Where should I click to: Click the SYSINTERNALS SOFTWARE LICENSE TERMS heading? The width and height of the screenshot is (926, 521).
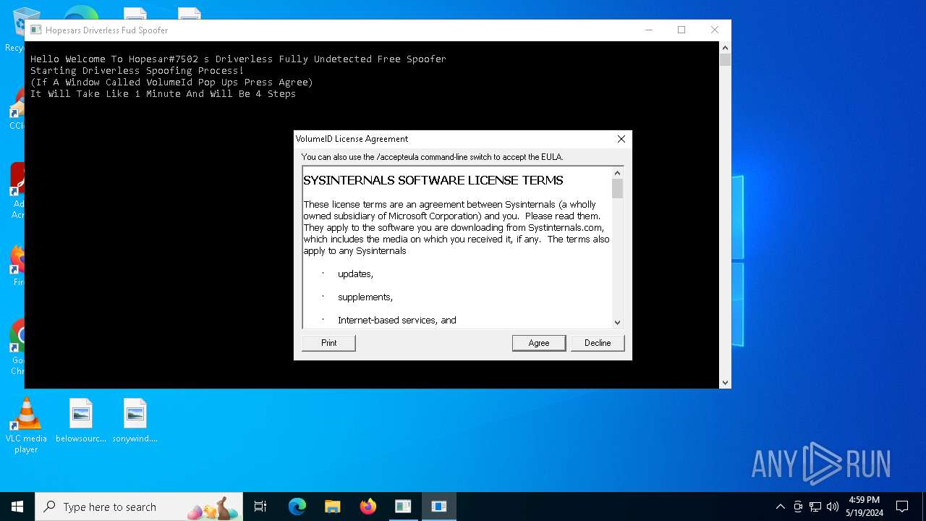click(433, 180)
